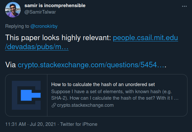
Task: Open the @cronokirby profile mention
Action: (44, 26)
